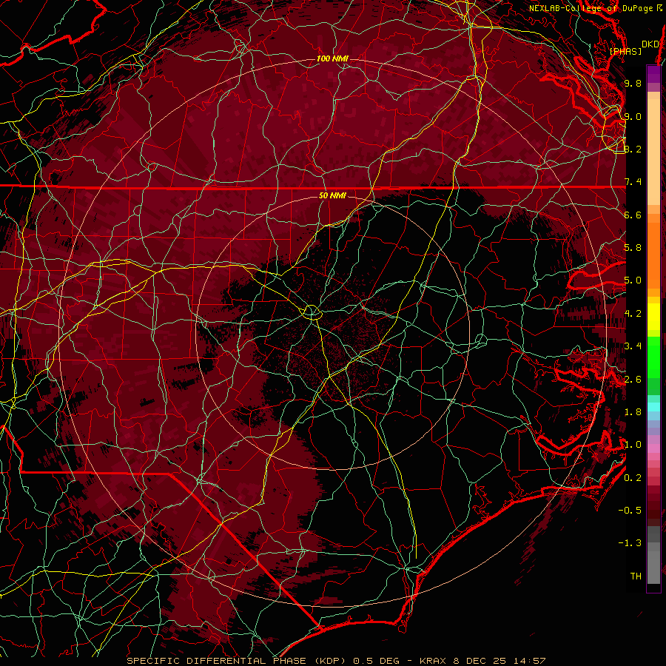
Task: Click "SPECIFIC DIFFERENTIAL PHASE" in the caption
Action: click(x=216, y=661)
